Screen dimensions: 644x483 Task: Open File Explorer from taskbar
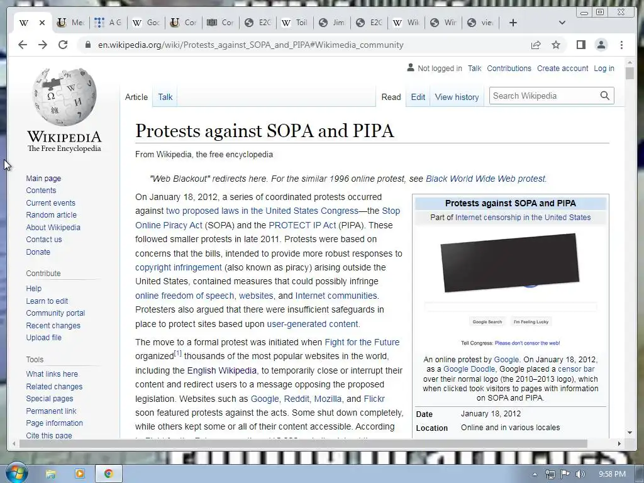click(x=50, y=474)
